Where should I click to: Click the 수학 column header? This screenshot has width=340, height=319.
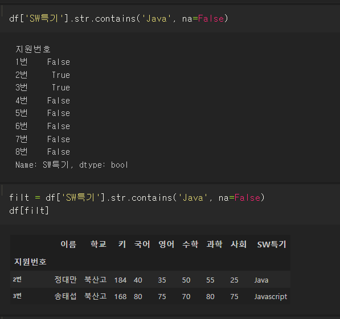pos(190,245)
